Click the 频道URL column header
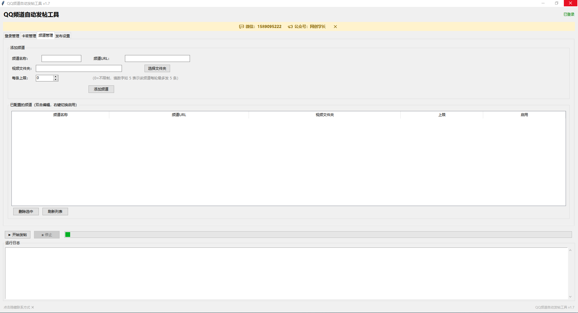This screenshot has width=578, height=313. tap(179, 115)
